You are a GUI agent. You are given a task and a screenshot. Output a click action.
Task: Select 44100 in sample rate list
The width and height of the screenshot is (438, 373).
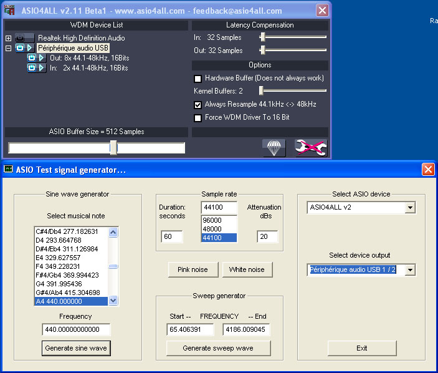pyautogui.click(x=219, y=238)
